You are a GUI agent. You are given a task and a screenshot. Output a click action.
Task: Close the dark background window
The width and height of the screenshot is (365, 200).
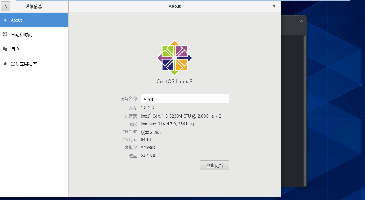click(301, 21)
